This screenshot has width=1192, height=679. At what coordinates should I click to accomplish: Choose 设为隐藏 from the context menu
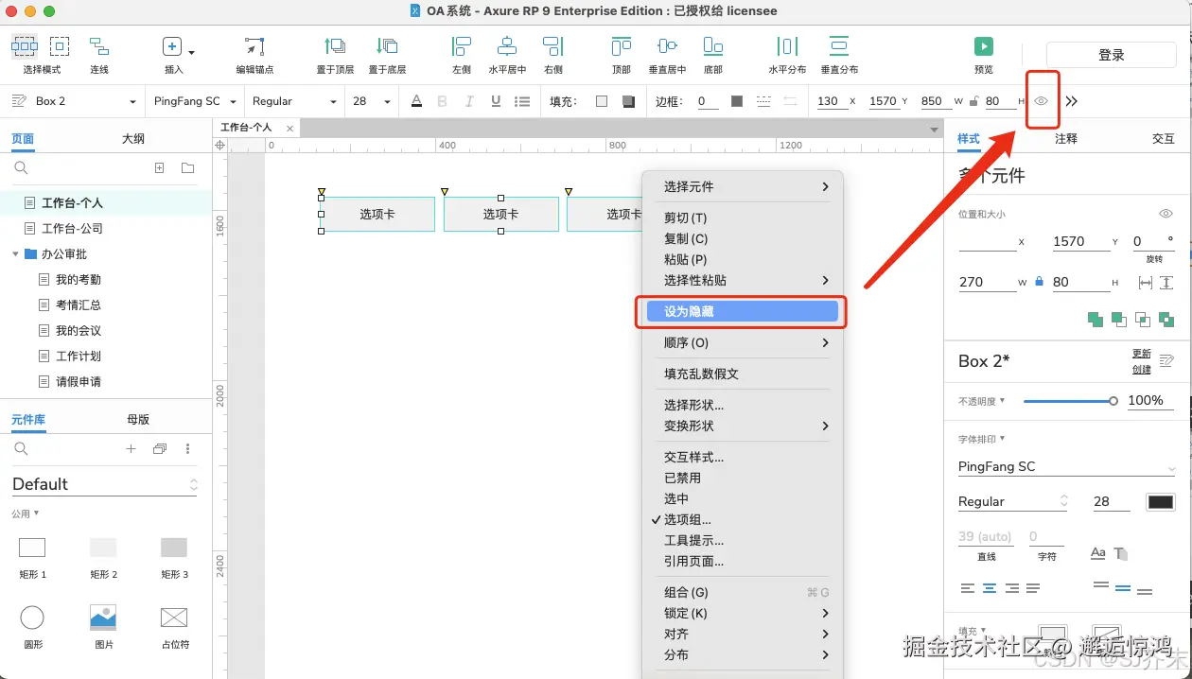741,311
